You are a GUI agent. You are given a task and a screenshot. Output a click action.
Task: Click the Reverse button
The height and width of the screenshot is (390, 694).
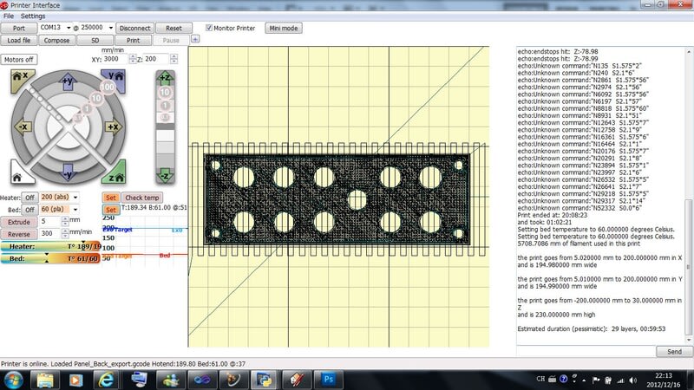[x=19, y=234]
